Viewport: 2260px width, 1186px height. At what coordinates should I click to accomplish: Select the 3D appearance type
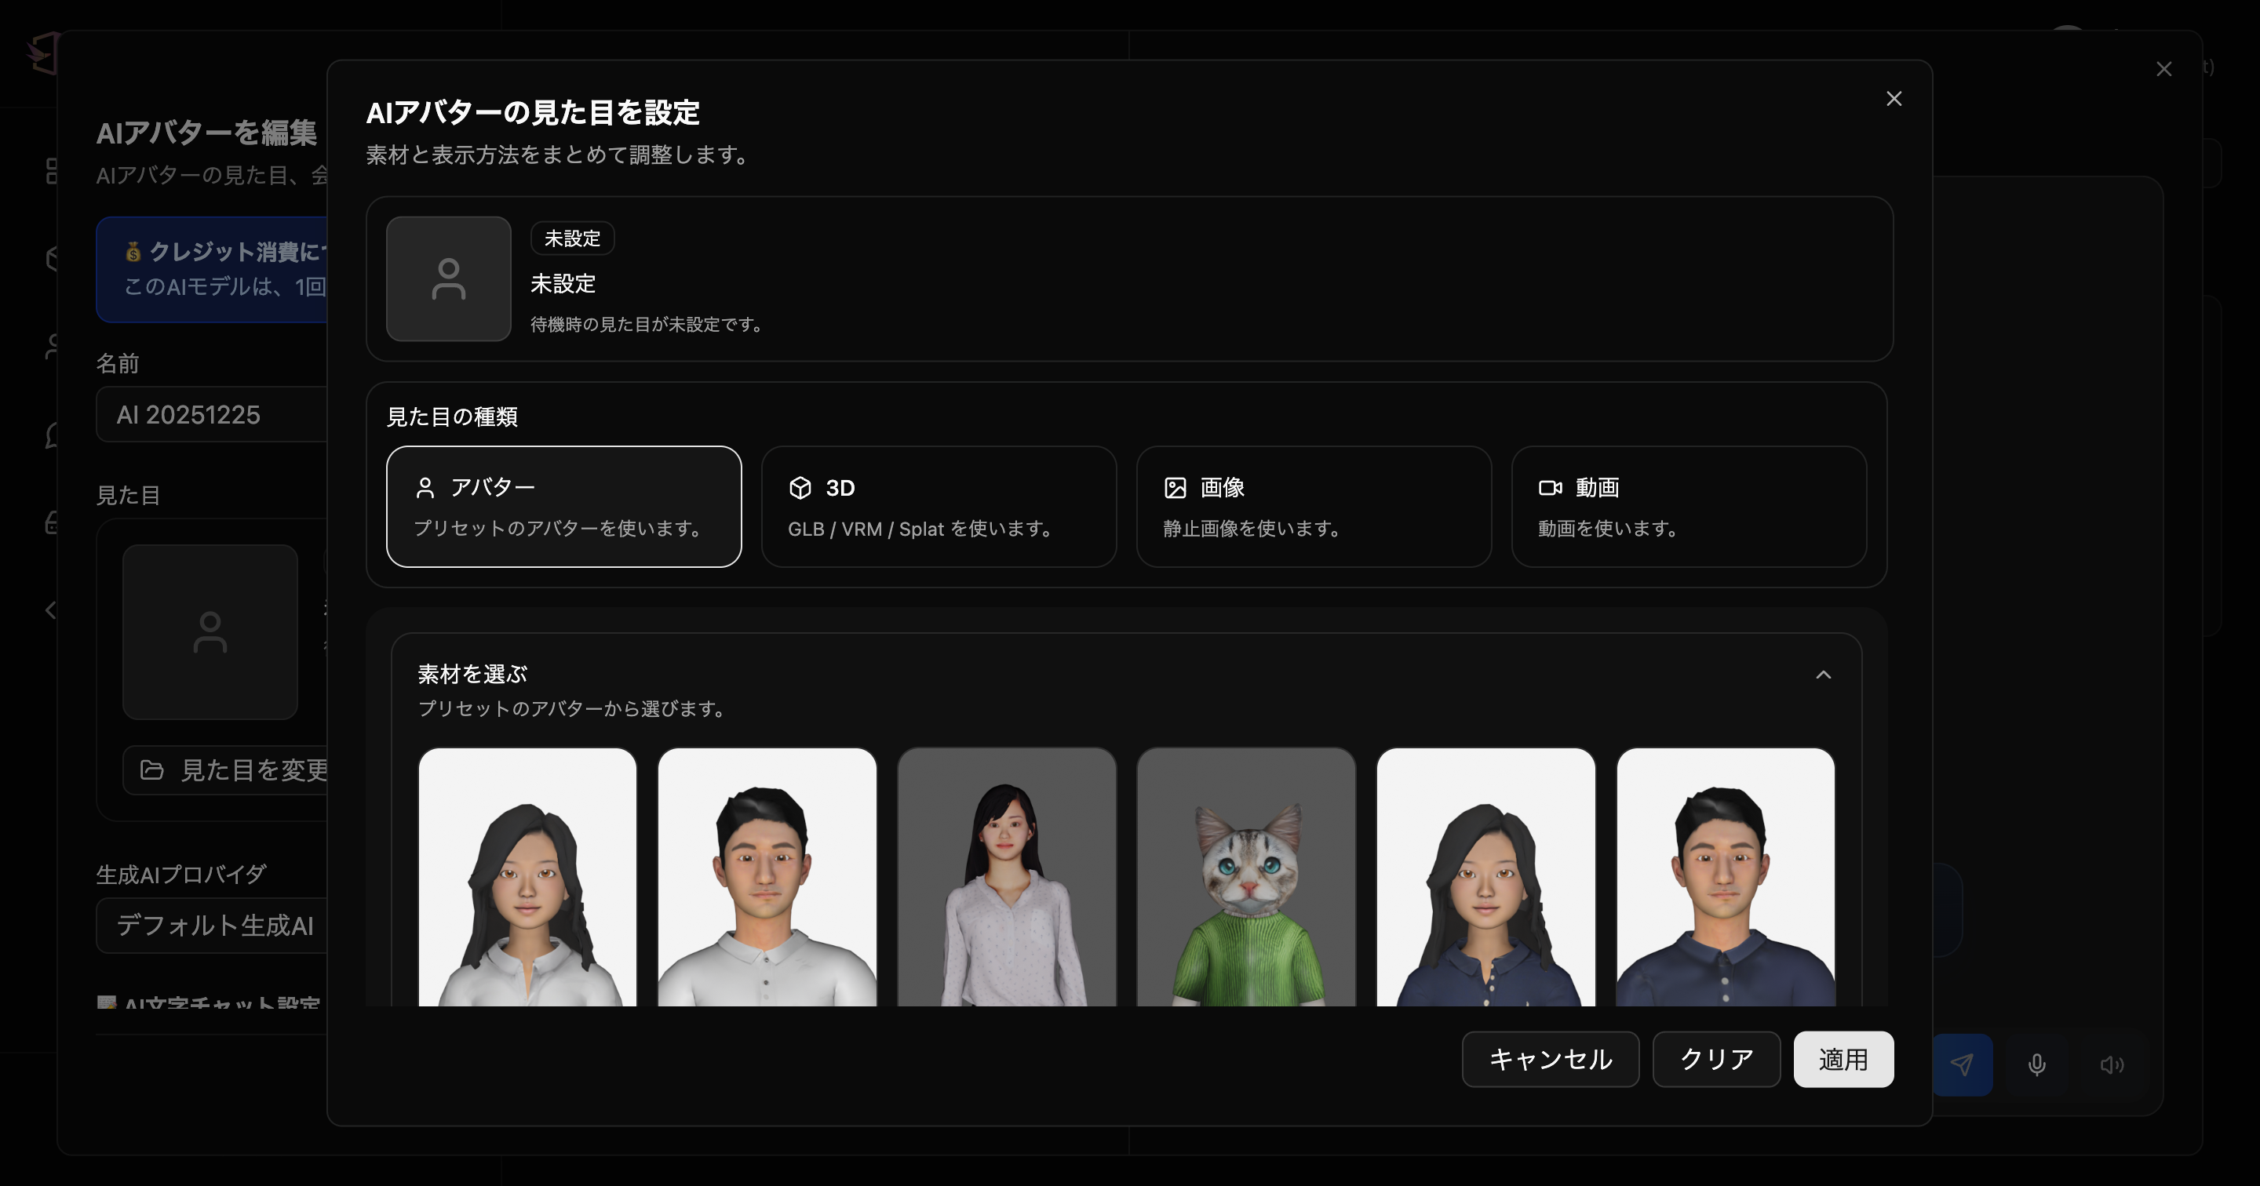939,506
